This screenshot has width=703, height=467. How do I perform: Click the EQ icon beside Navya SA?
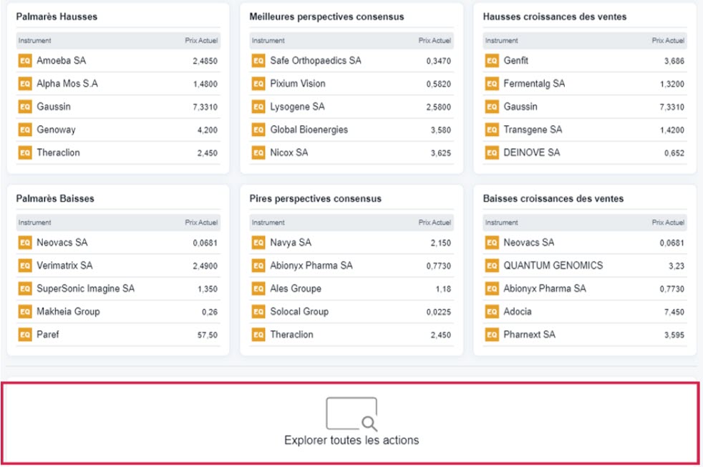(258, 242)
